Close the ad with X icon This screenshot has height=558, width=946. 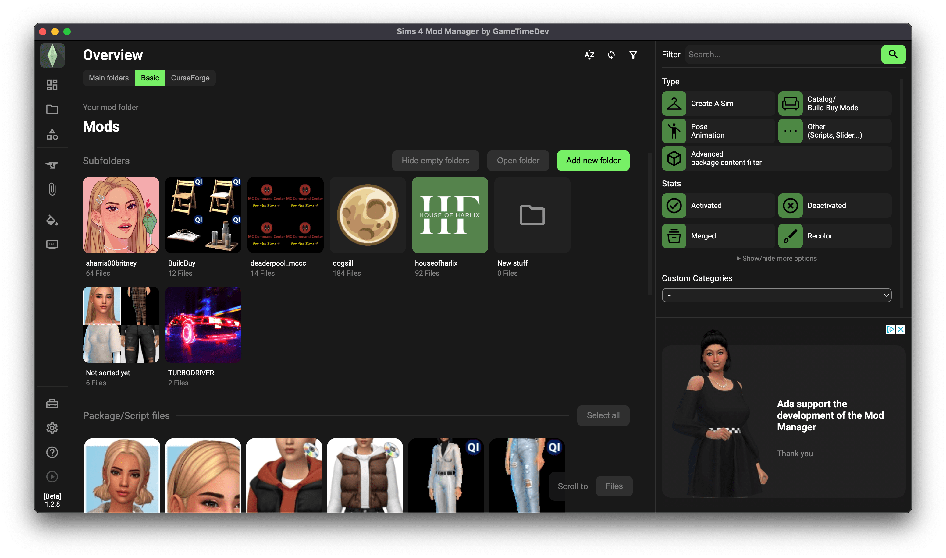click(900, 329)
